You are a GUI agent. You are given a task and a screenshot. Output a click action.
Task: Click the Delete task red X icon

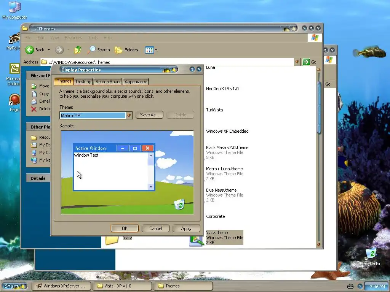coord(34,109)
